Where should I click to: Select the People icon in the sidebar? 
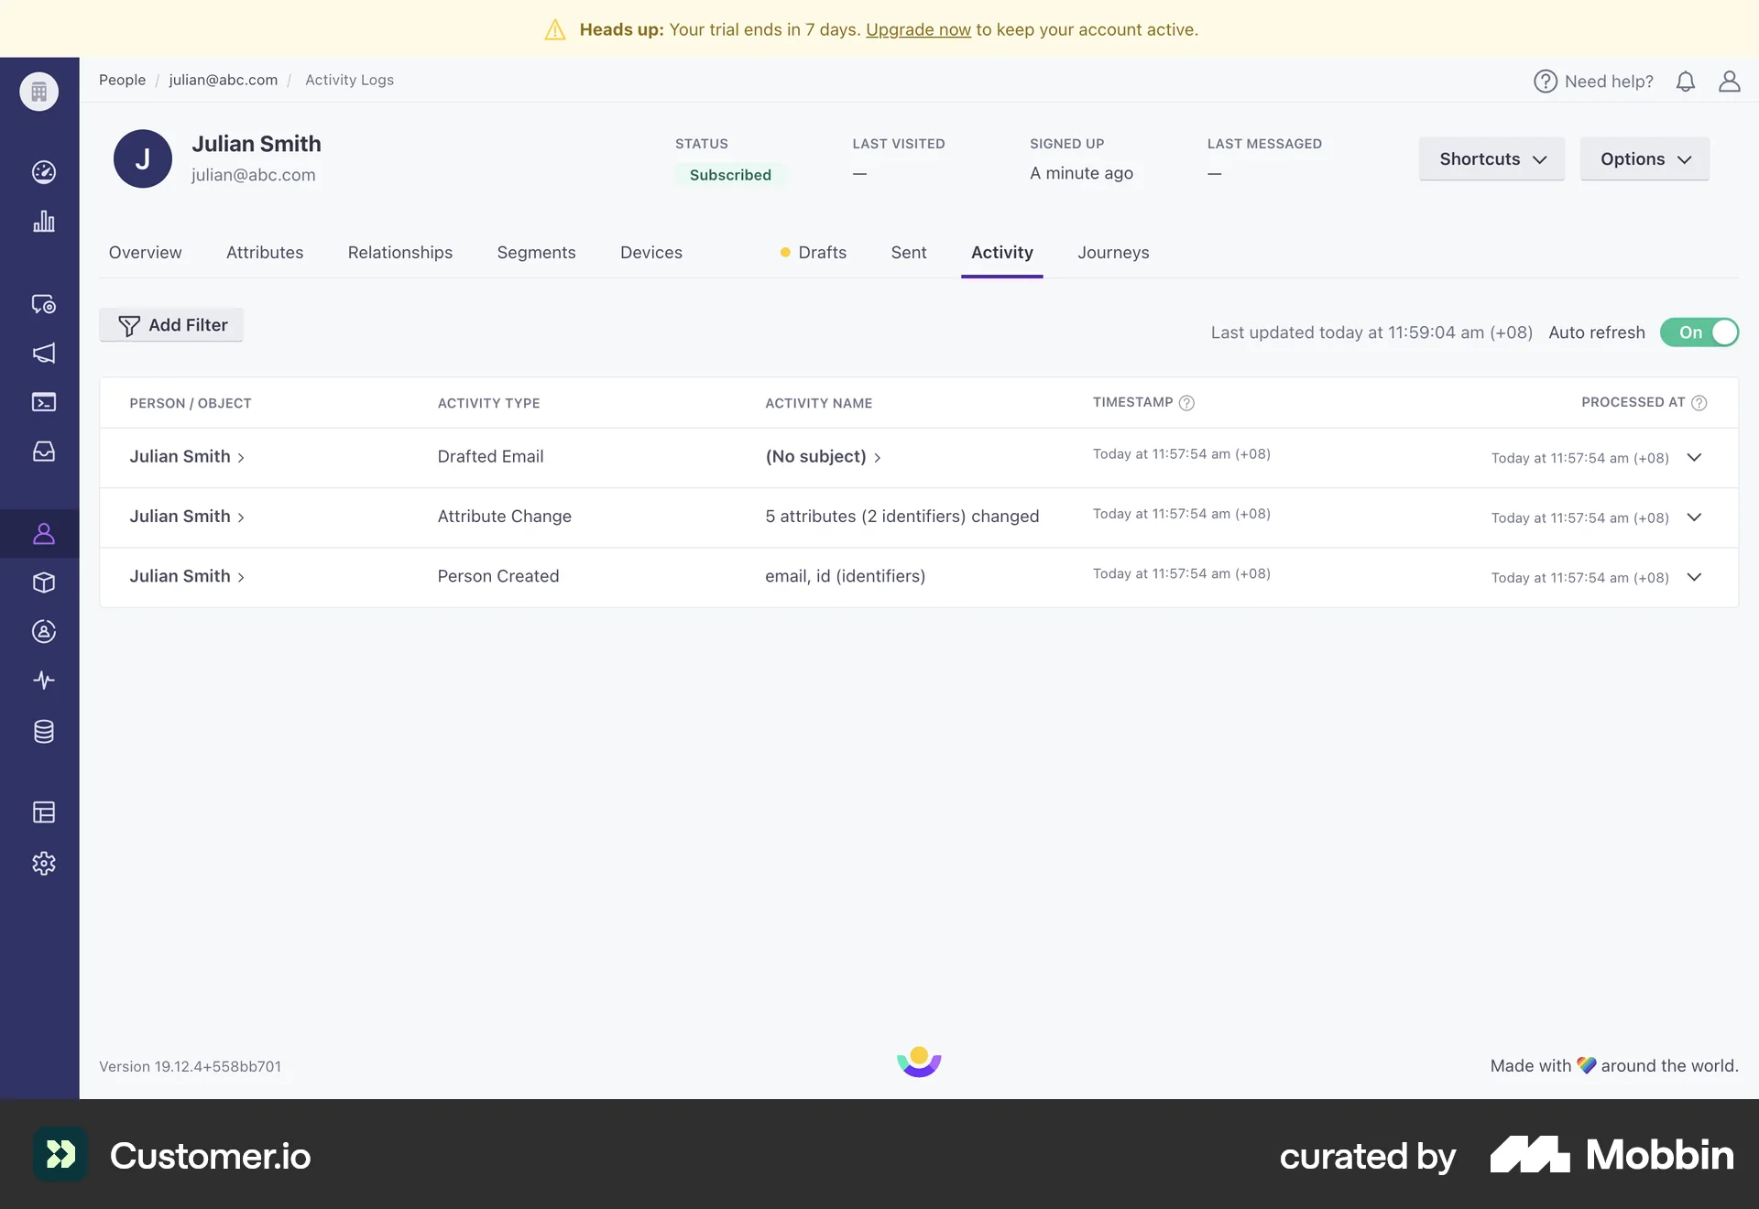pyautogui.click(x=43, y=534)
